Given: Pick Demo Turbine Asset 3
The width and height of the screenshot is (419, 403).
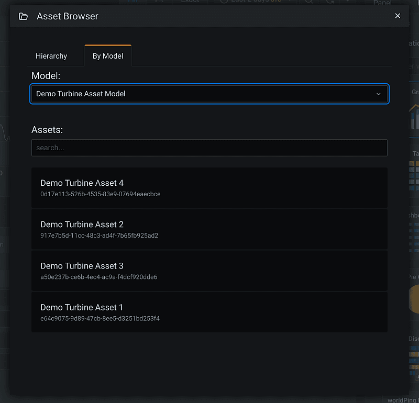Looking at the screenshot, I should tap(82, 266).
